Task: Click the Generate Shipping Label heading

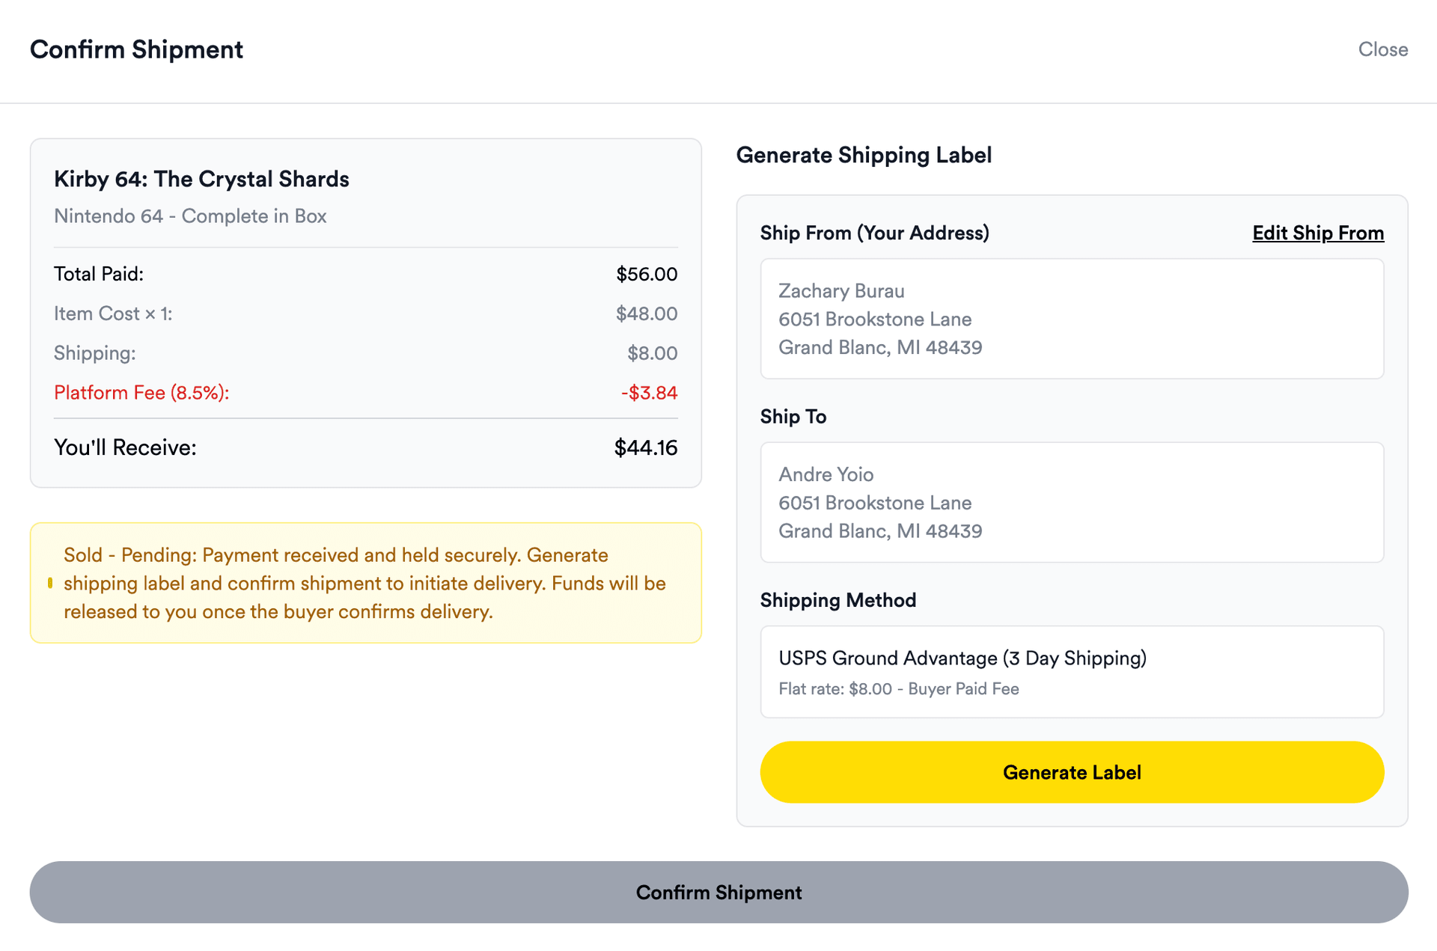Action: [x=864, y=155]
